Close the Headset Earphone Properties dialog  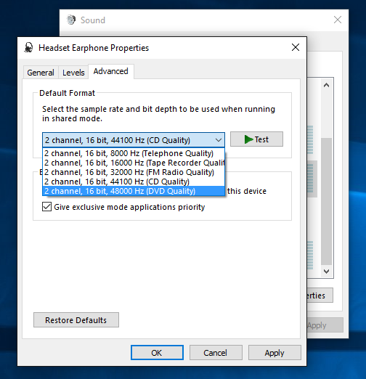click(296, 47)
